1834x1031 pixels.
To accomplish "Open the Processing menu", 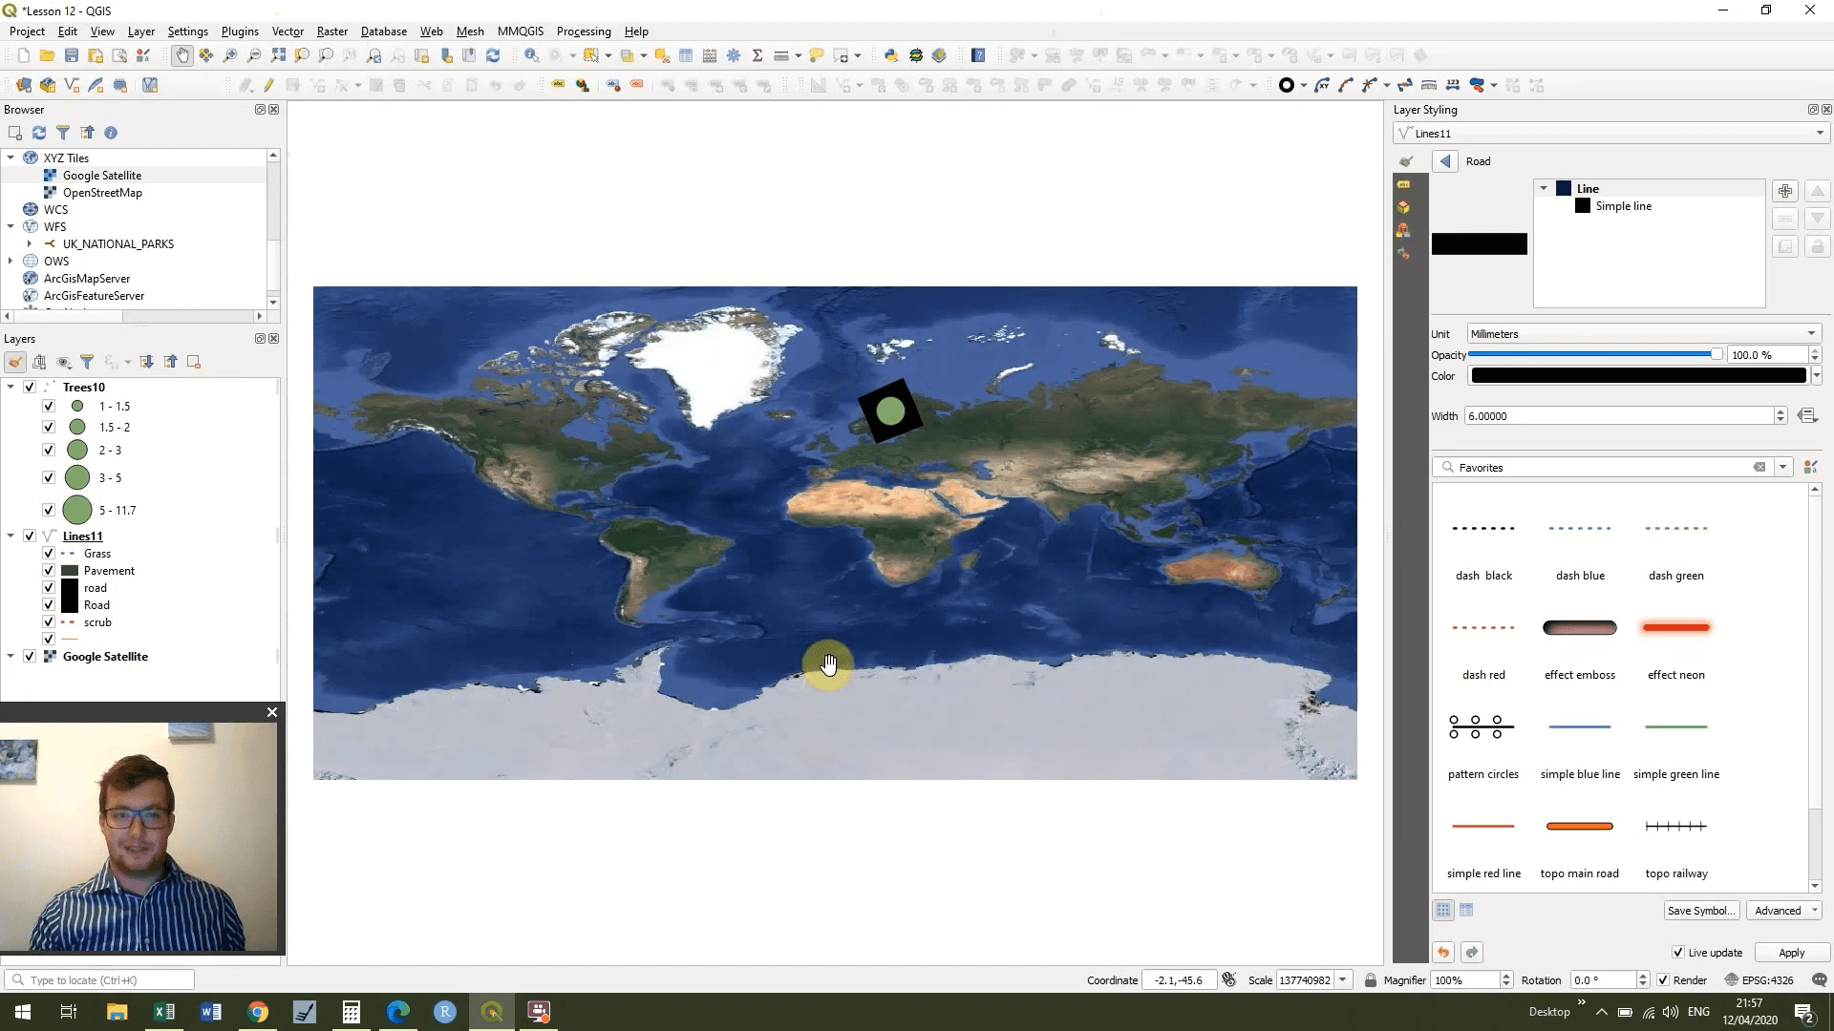I will click(x=583, y=31).
